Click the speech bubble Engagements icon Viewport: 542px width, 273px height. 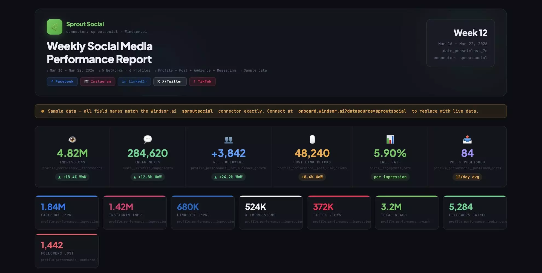pos(148,139)
